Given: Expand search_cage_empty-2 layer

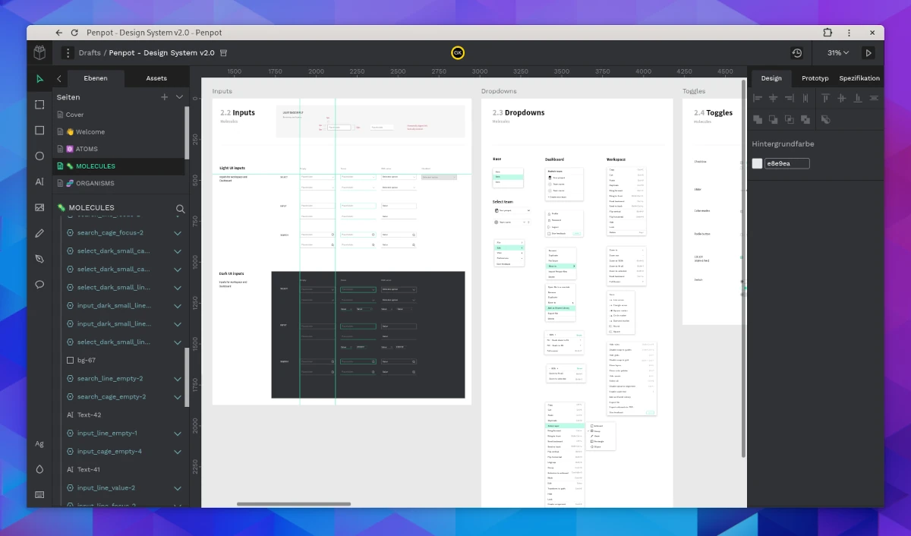Looking at the screenshot, I should click(x=178, y=396).
